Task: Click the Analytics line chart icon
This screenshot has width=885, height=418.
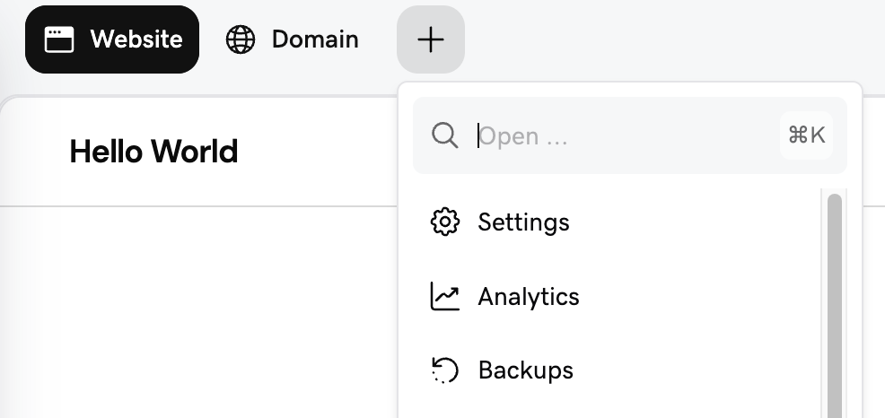Action: [445, 296]
